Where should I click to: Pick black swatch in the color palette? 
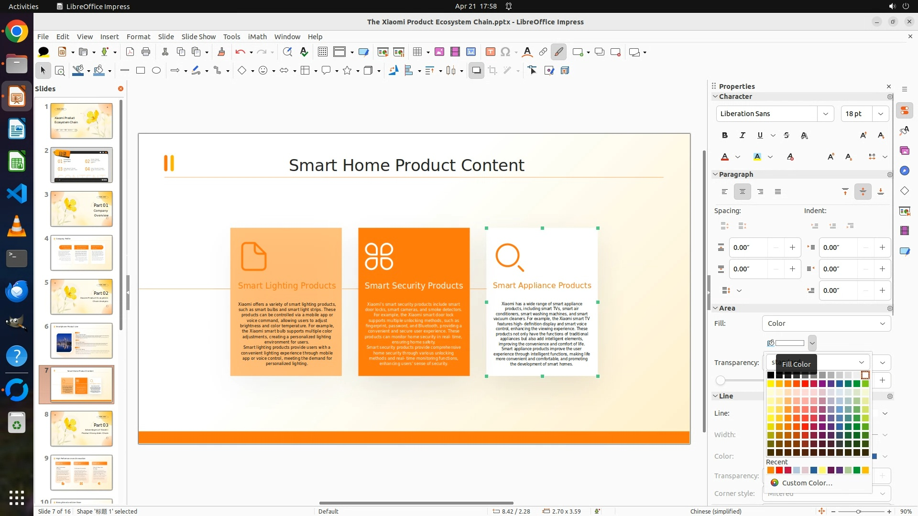point(771,375)
